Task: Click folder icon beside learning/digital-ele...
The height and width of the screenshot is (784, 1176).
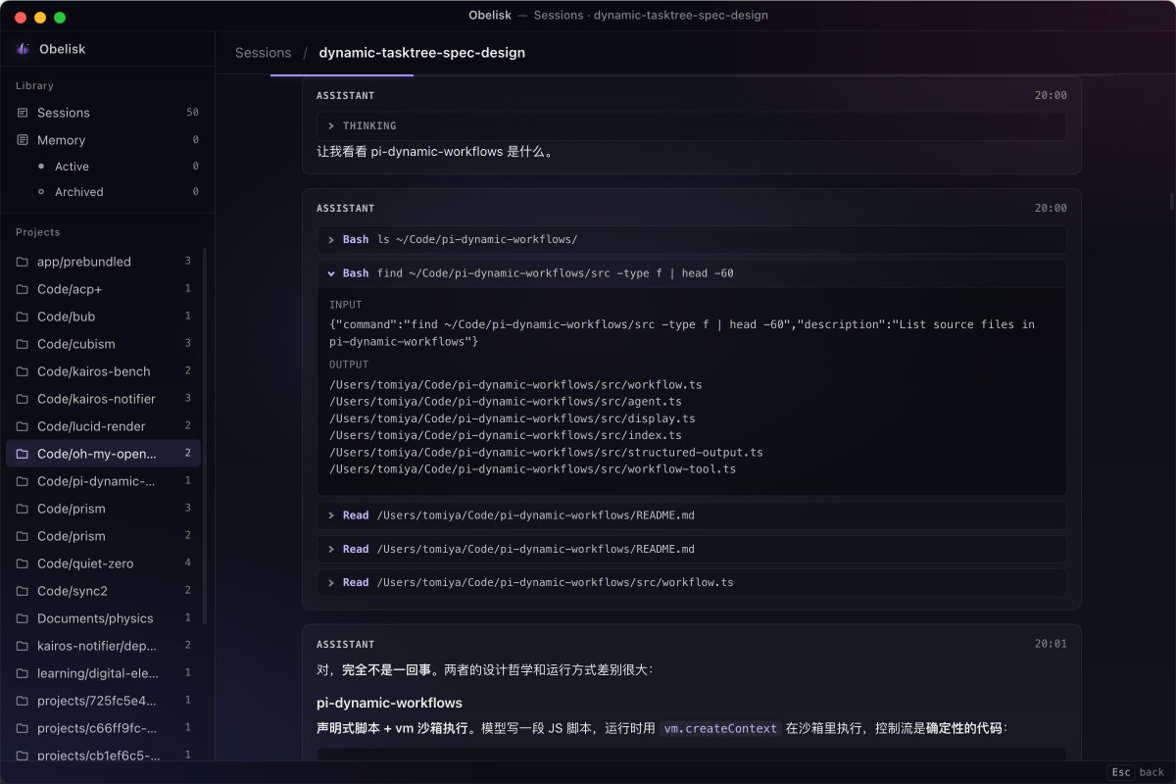Action: (x=23, y=673)
